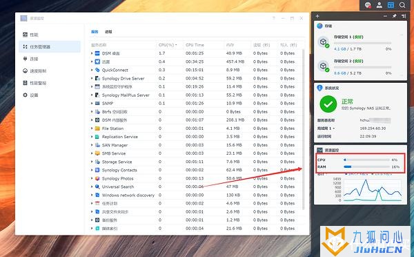Click the plus icon to add widget
Viewport: 414px width, 257px height.
(x=317, y=16)
